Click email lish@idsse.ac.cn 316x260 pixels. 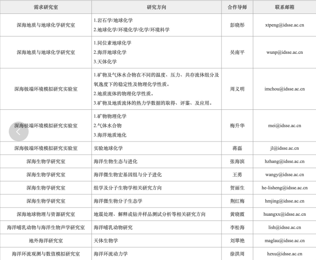[x=285, y=227]
